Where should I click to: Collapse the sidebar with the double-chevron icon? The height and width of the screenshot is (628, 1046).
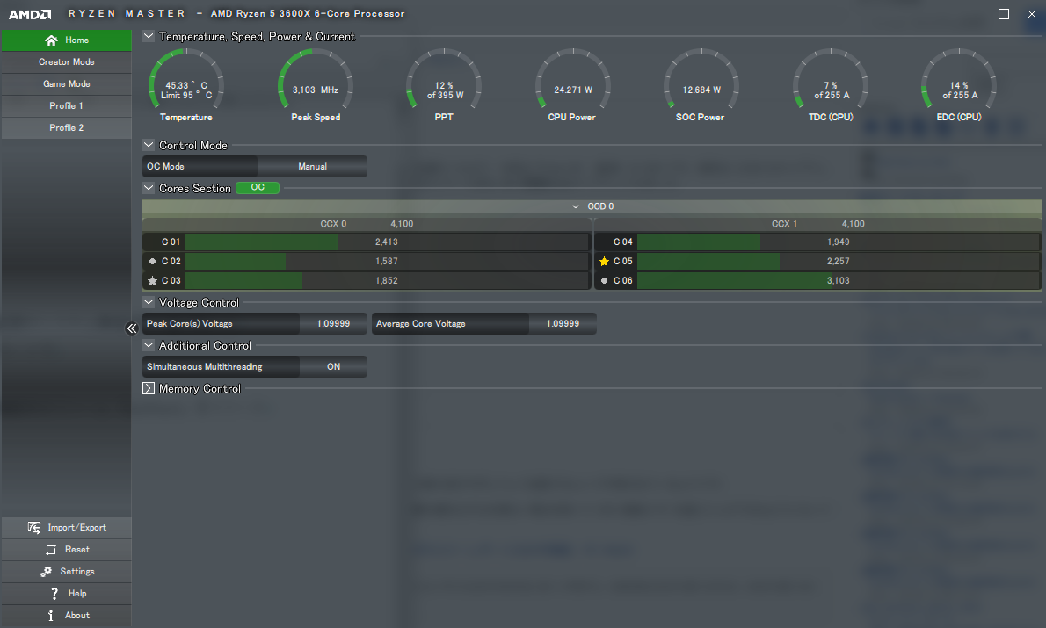point(132,328)
